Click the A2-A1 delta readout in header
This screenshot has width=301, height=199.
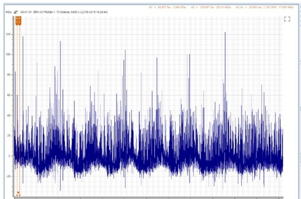coord(263,7)
